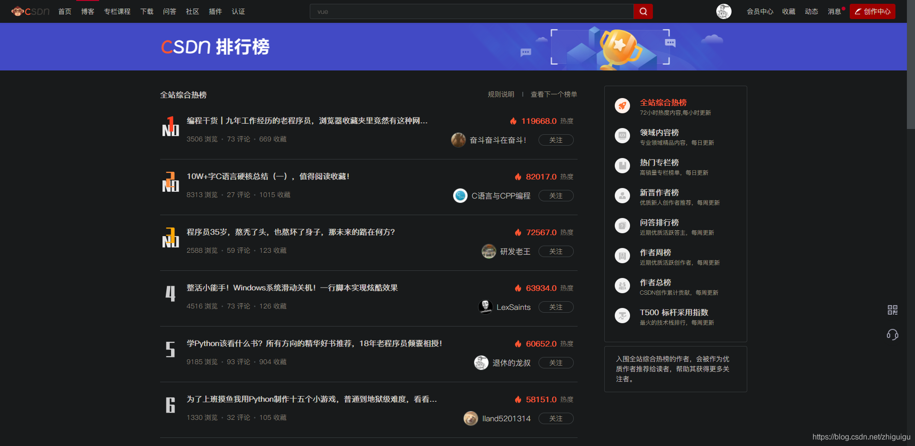The height and width of the screenshot is (446, 915).
Task: Open article 为了上班摸鱼我用Python制作十五个小游戏
Action: point(312,399)
